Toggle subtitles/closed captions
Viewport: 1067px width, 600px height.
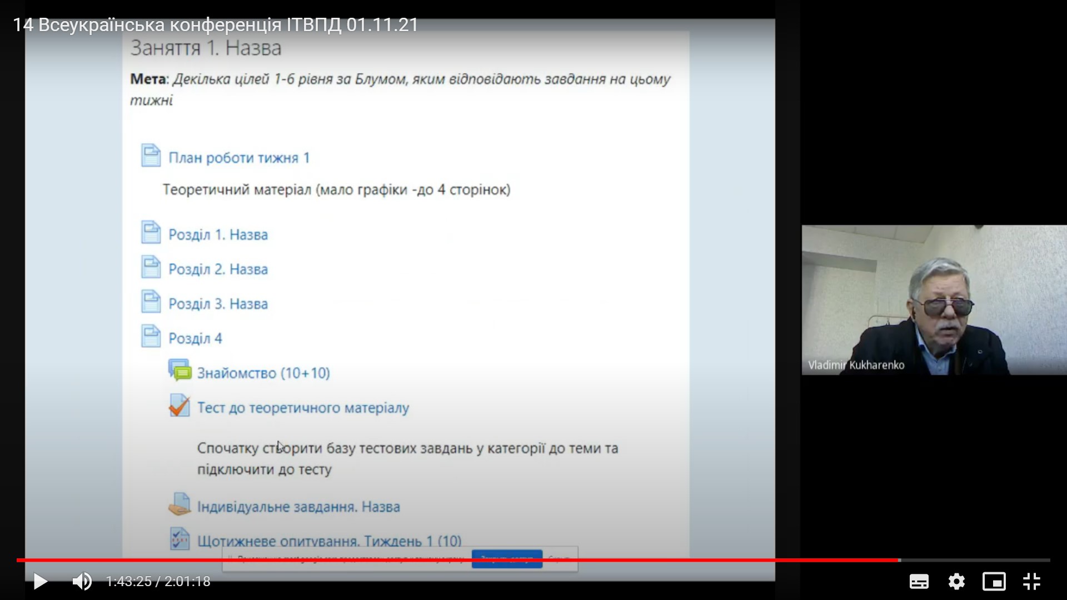pyautogui.click(x=919, y=582)
